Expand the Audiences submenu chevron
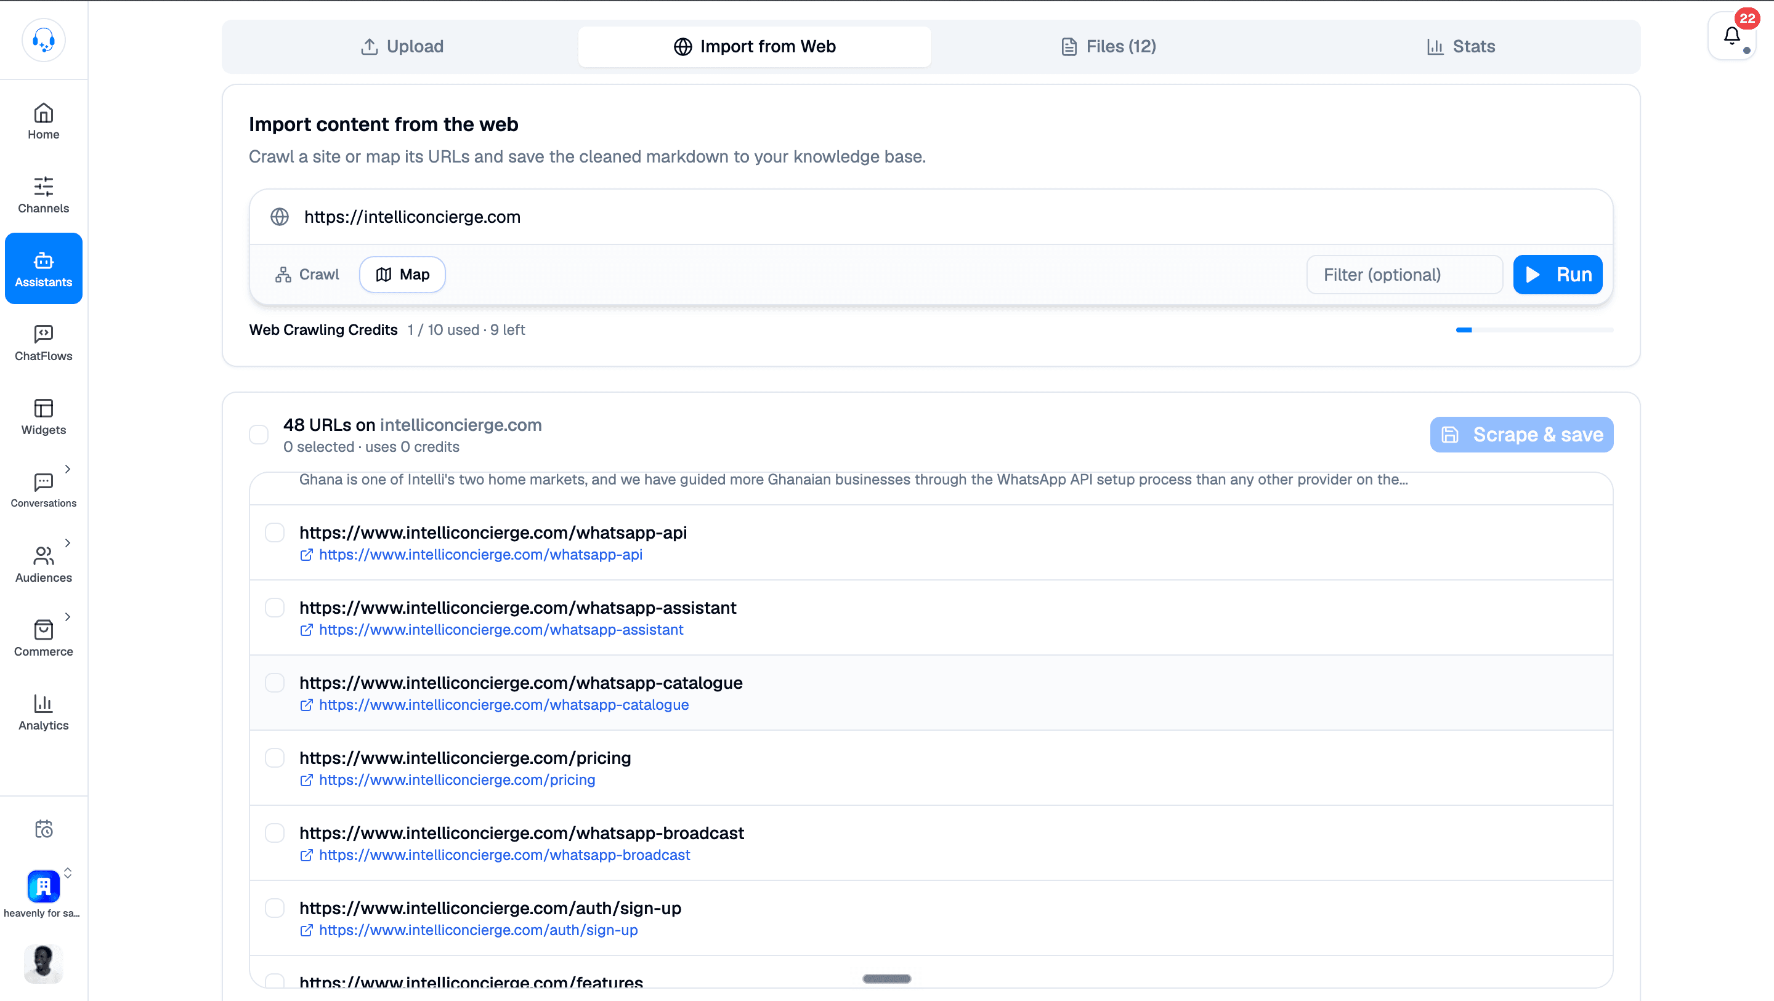The width and height of the screenshot is (1774, 1001). click(68, 543)
